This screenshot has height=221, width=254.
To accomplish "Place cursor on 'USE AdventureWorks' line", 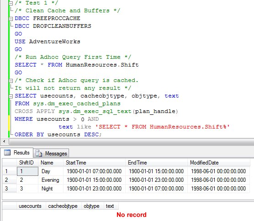I will (48, 41).
